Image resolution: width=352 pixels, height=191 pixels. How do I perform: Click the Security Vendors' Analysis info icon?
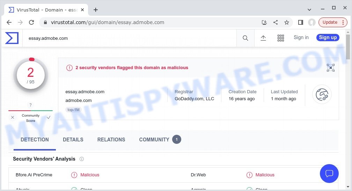(x=82, y=159)
